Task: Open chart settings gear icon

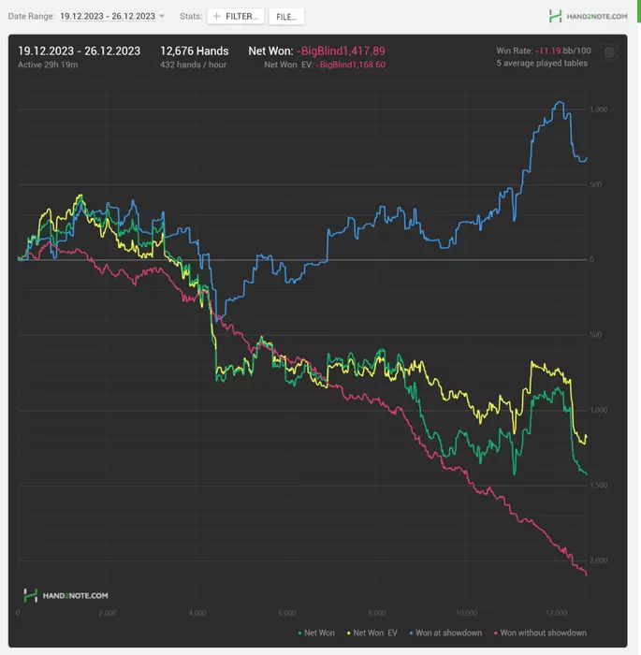Action: click(x=609, y=52)
